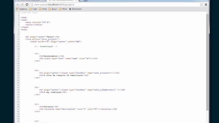Select the view-source tab

(63, 1)
